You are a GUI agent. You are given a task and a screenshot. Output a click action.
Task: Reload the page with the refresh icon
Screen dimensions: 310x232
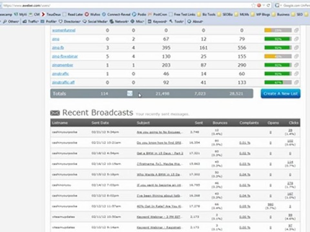(268, 5)
